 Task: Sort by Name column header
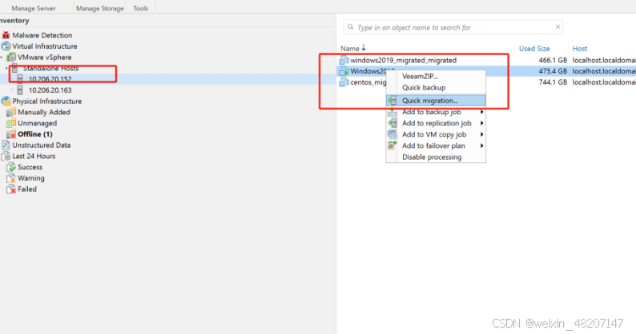pos(349,49)
